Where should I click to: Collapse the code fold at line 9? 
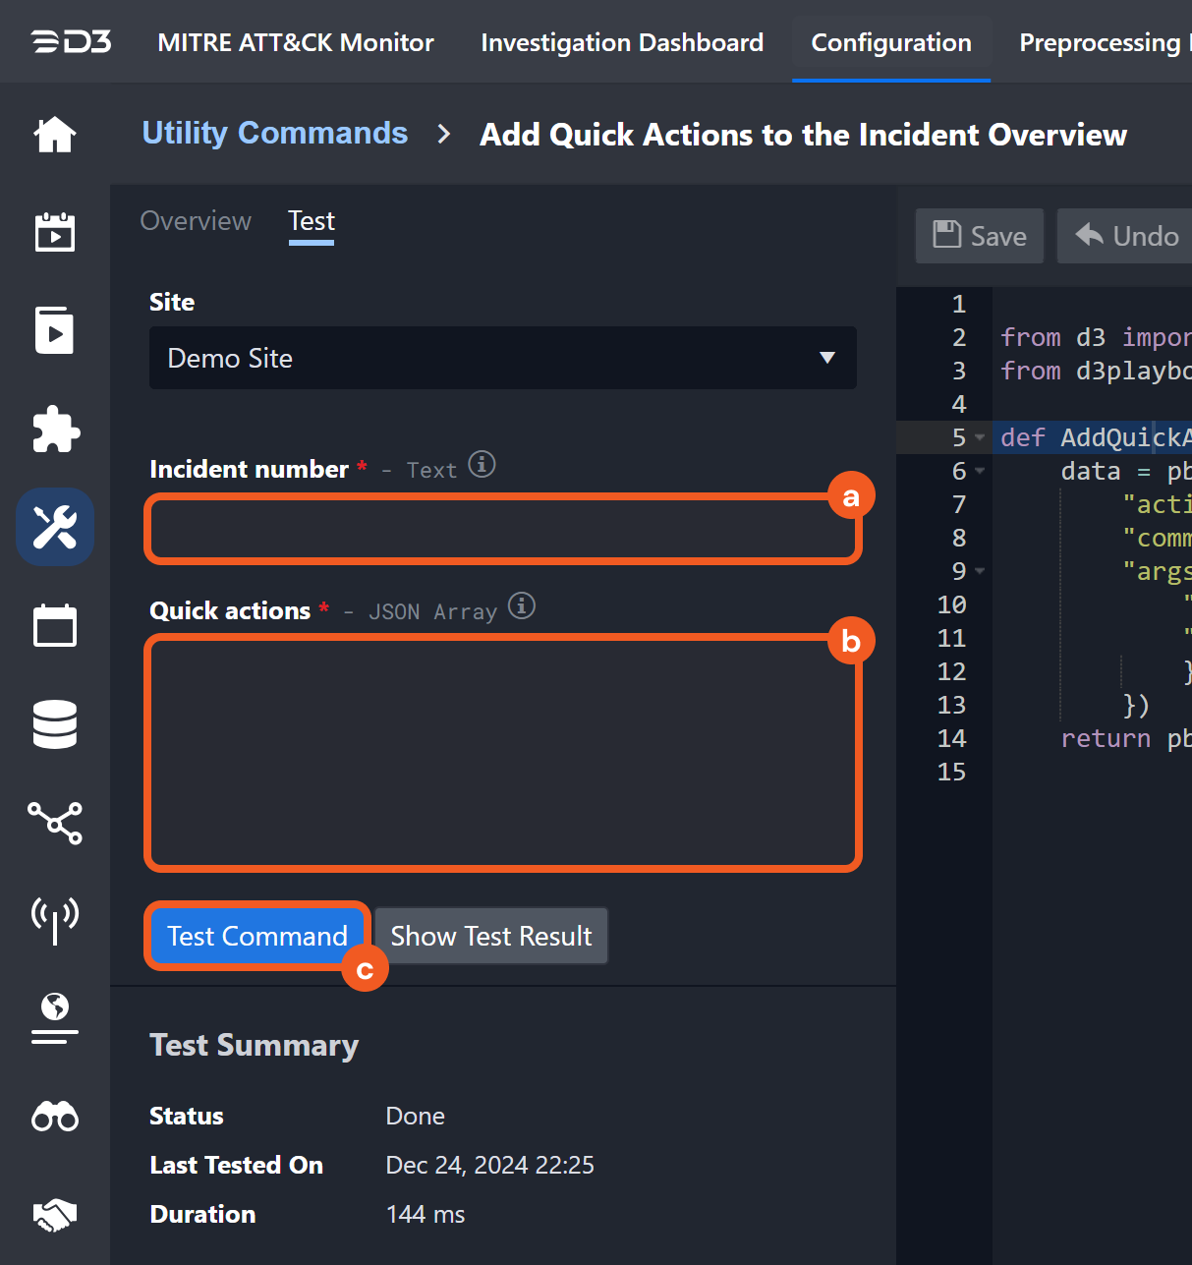tap(980, 571)
